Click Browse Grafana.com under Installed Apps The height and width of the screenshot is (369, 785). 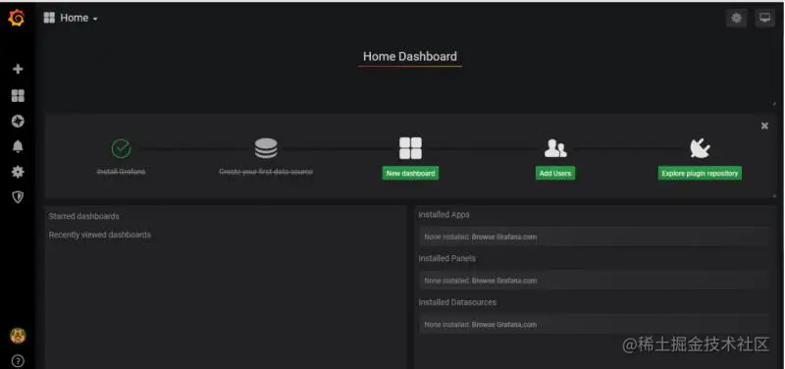(504, 237)
